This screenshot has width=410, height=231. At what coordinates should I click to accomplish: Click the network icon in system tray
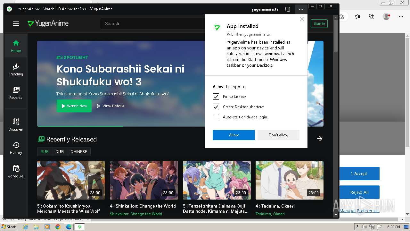[372, 227]
